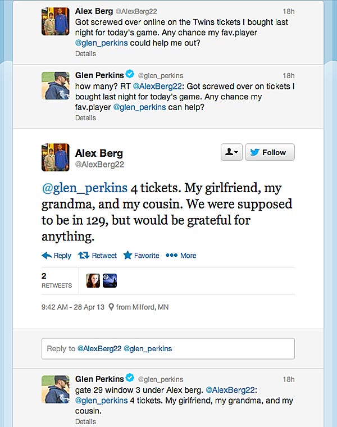The width and height of the screenshot is (337, 427).
Task: Open first retweeter's avatar
Action: coord(93,280)
